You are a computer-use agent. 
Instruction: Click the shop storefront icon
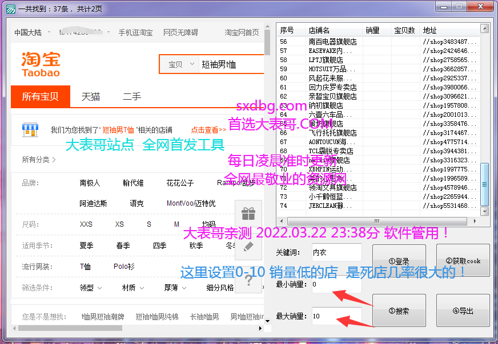point(30,129)
